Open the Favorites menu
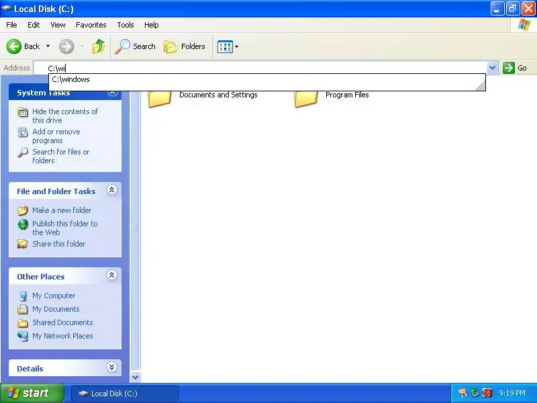 [x=91, y=25]
